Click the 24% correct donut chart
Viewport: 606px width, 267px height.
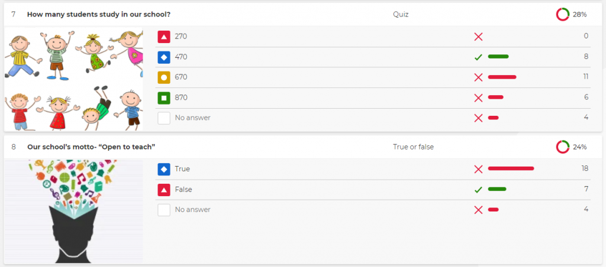tap(562, 146)
